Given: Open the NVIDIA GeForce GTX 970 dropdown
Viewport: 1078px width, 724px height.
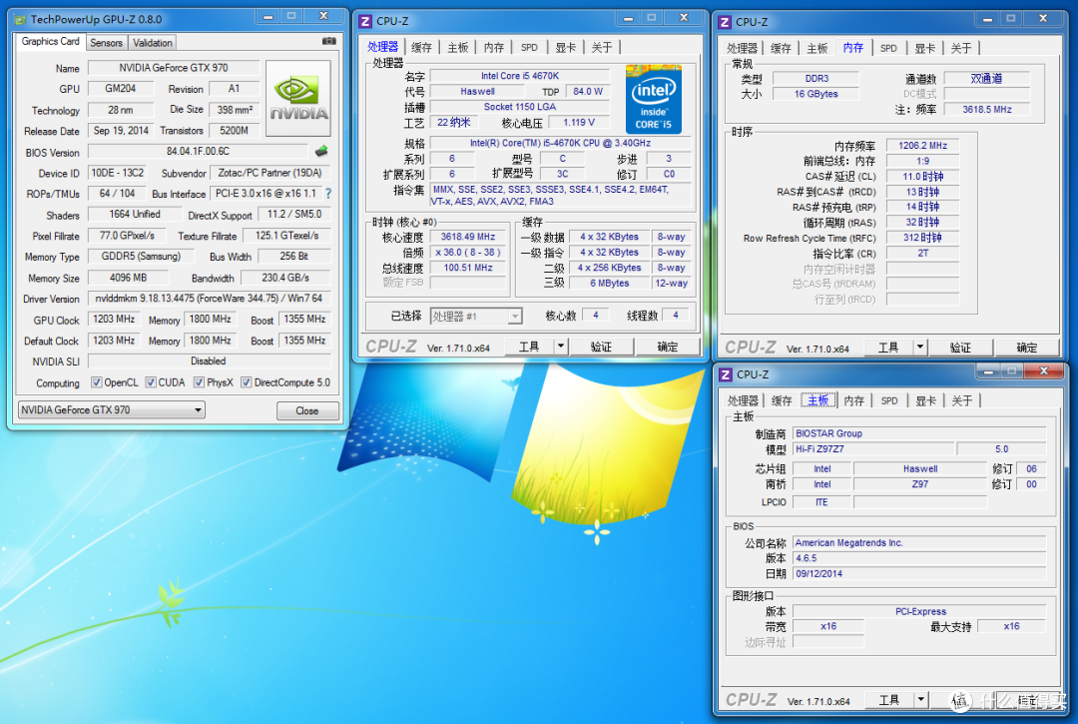Looking at the screenshot, I should click(111, 409).
